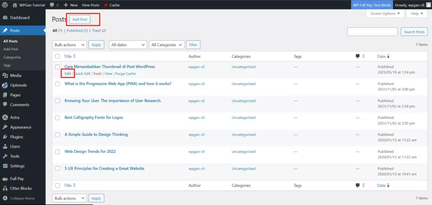The height and width of the screenshot is (205, 432).
Task: Open Add Post submenu item in sidebar
Action: (11, 49)
